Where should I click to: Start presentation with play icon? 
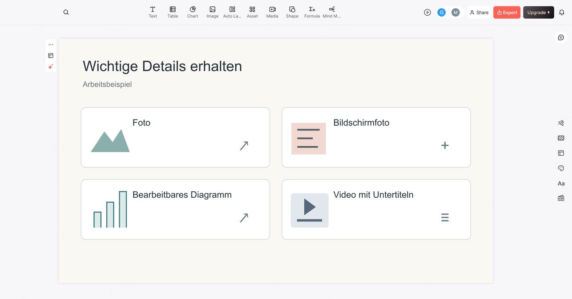[x=427, y=12]
